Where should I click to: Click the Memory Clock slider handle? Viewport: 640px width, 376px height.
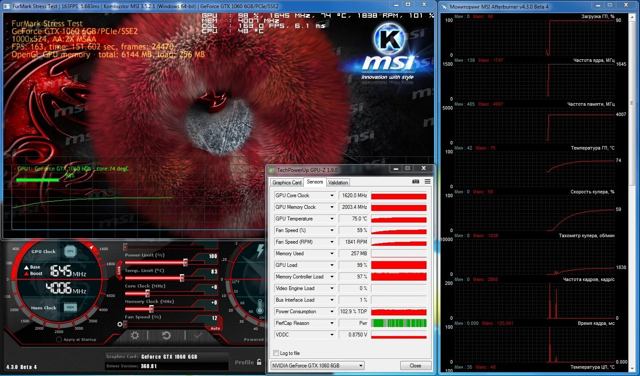coord(151,309)
